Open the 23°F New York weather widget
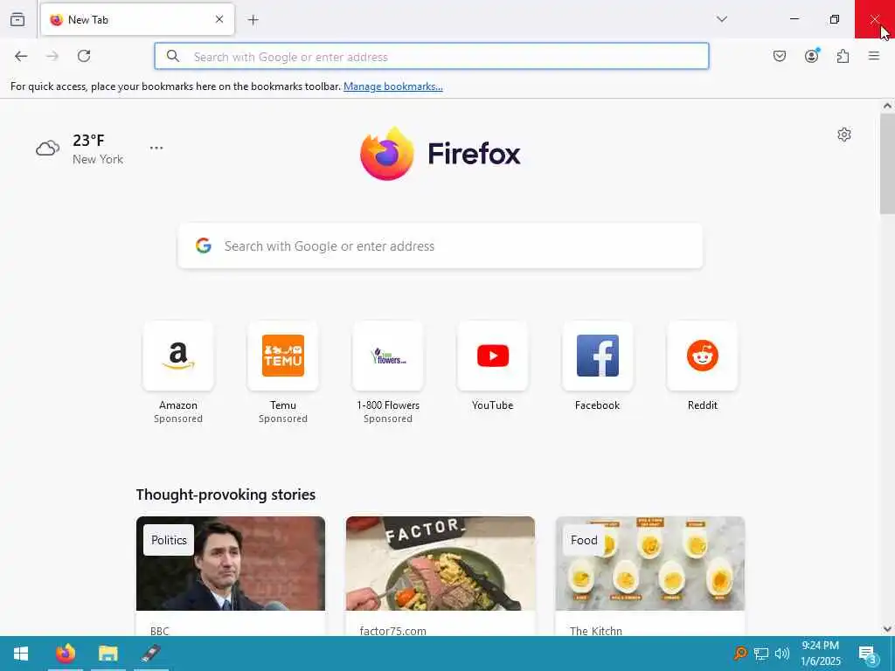Image resolution: width=895 pixels, height=671 pixels. click(80, 149)
